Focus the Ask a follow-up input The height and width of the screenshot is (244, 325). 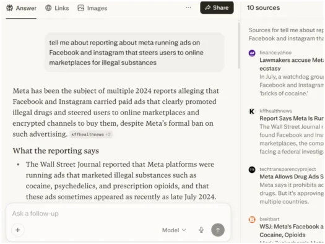click(118, 213)
